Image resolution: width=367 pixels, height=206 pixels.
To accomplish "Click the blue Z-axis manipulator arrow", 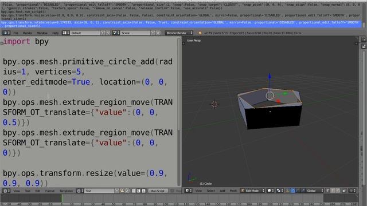I will pyautogui.click(x=270, y=77).
